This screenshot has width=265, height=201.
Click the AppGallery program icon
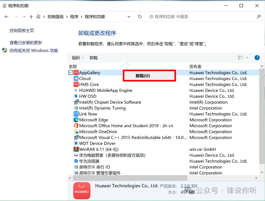(76, 73)
